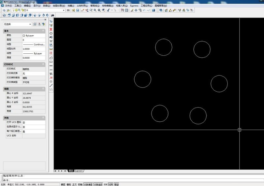Select the circled point tool icon
The width and height of the screenshot is (264, 186).
coord(51,81)
